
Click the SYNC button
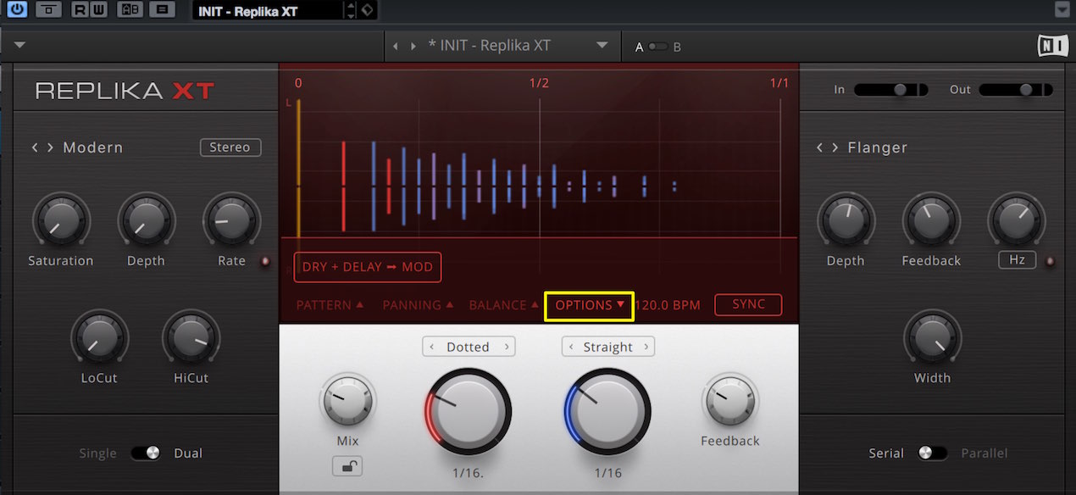[x=748, y=304]
